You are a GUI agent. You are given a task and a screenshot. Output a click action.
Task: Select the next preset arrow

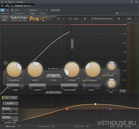point(119,19)
